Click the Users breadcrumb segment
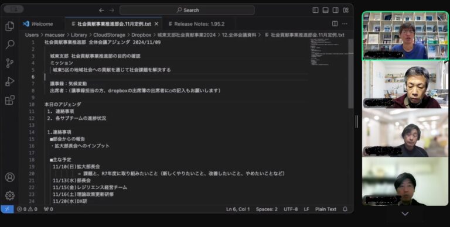This screenshot has width=450, height=227. [x=32, y=35]
